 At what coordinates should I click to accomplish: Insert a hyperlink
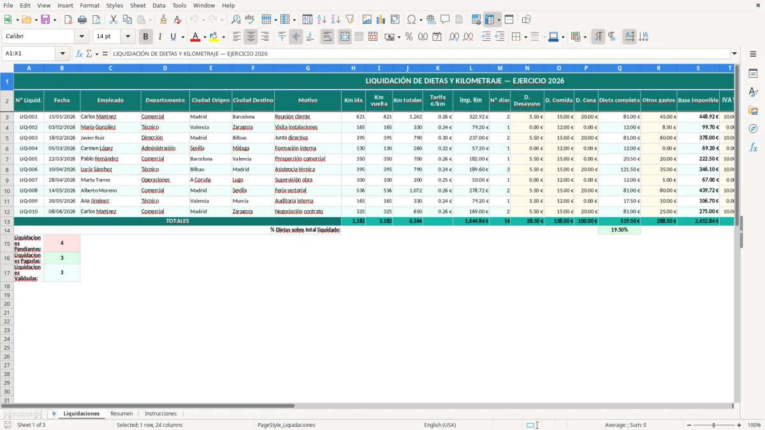[431, 20]
